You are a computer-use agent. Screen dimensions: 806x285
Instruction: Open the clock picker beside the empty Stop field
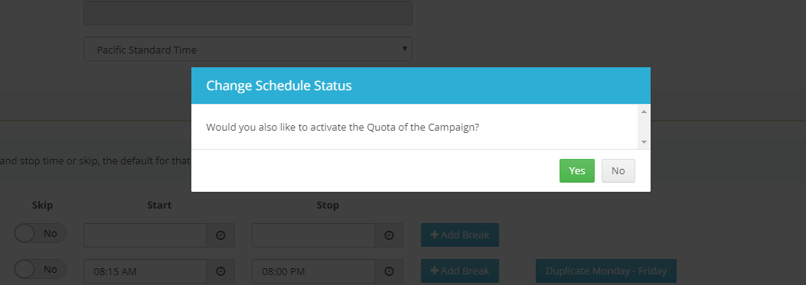tap(389, 235)
